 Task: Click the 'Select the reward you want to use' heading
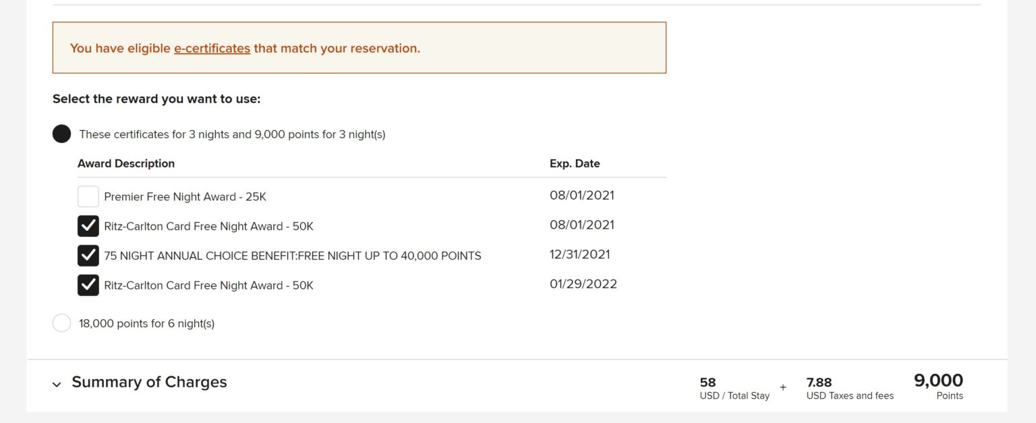pos(156,99)
